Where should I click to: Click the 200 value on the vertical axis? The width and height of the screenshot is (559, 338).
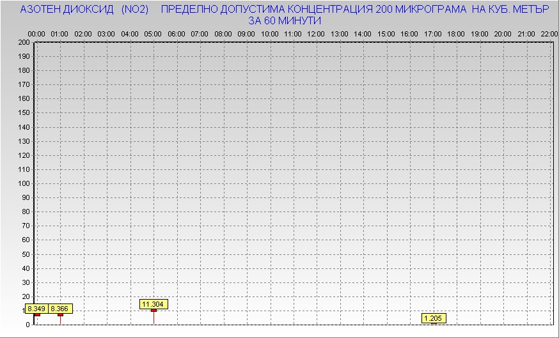(24, 42)
